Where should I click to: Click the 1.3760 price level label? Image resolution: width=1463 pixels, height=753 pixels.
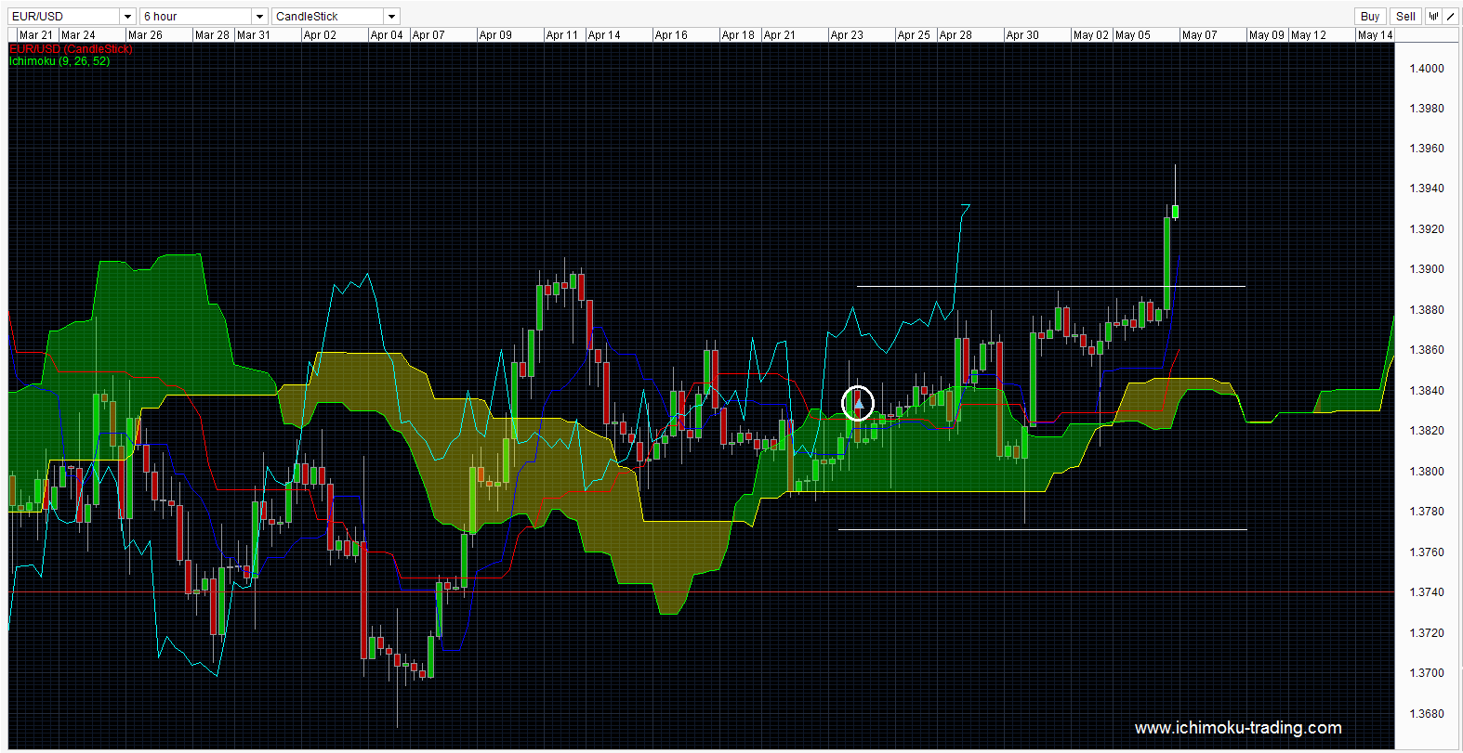click(x=1427, y=552)
